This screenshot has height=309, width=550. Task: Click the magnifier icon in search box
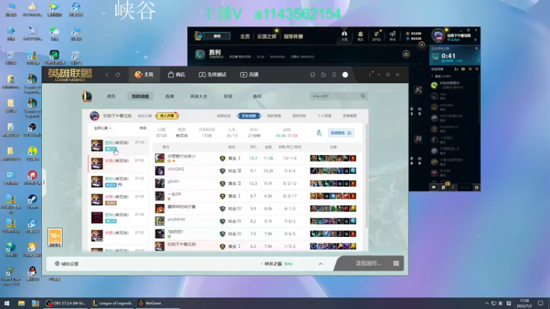[x=363, y=96]
